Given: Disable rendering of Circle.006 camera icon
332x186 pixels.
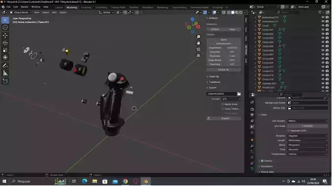Looking at the screenshot, I should click(x=327, y=50).
